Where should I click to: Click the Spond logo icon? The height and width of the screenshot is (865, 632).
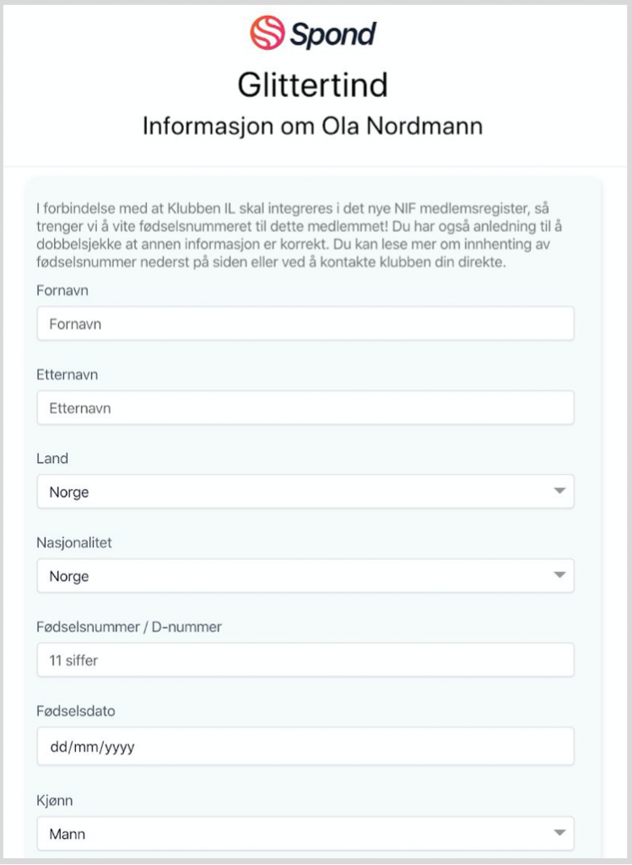[267, 33]
